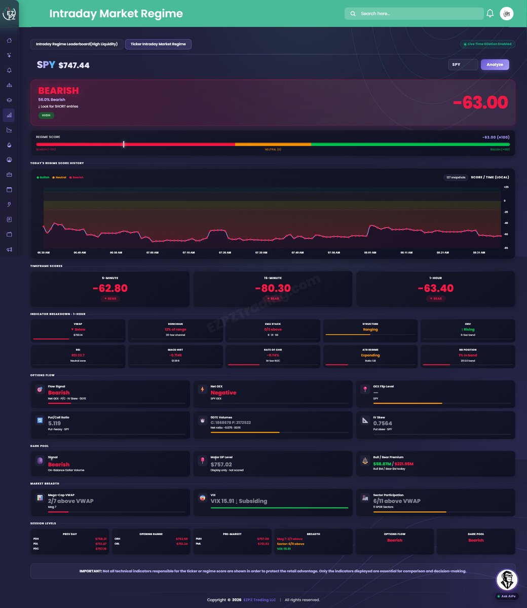The height and width of the screenshot is (608, 527).
Task: Click the Analyze button
Action: 495,64
